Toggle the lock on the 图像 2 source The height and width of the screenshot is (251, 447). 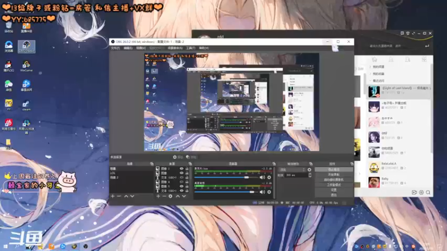187,169
